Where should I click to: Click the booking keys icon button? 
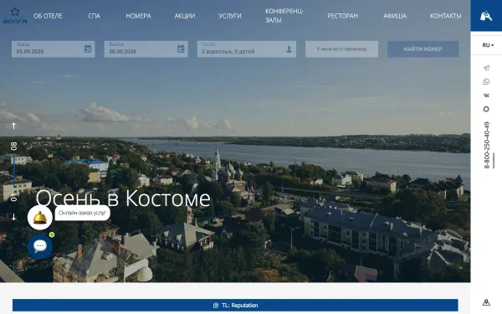pos(486,16)
